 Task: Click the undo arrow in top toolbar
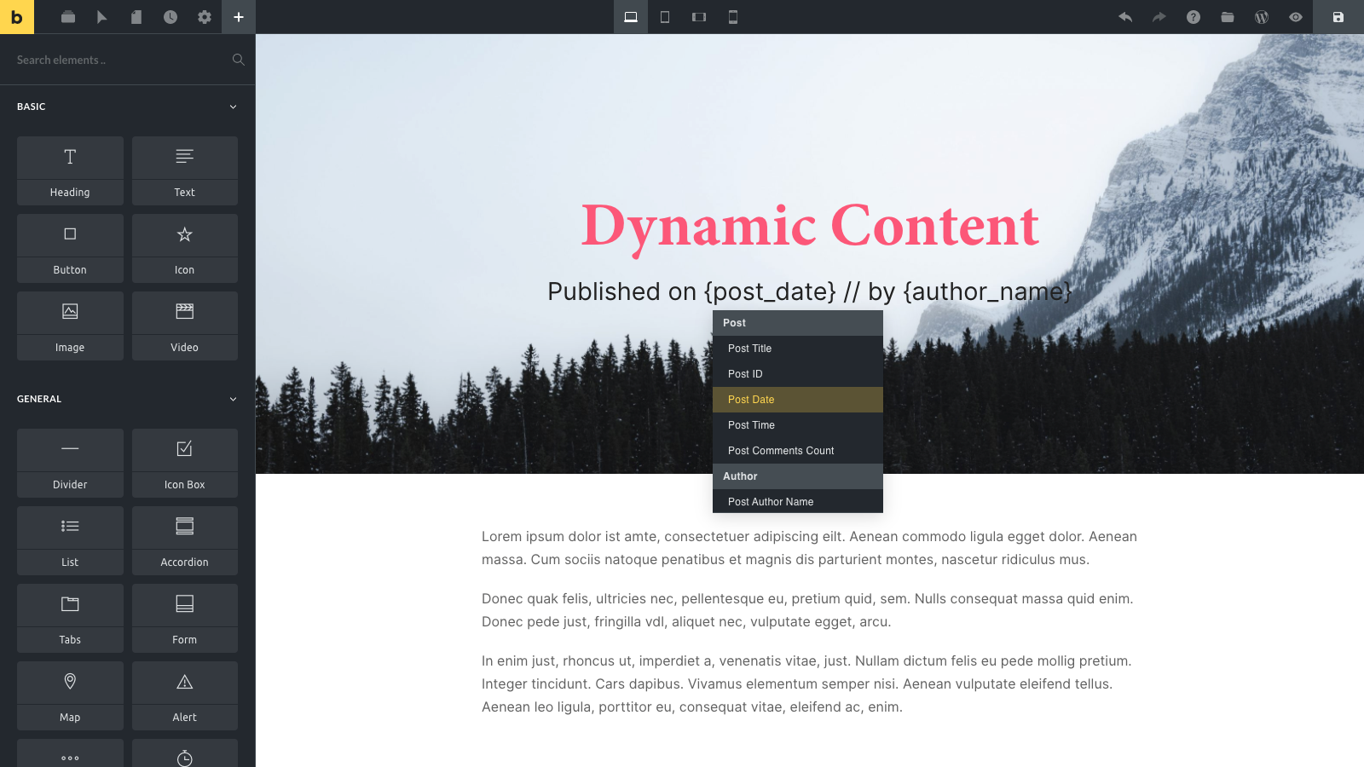point(1125,17)
